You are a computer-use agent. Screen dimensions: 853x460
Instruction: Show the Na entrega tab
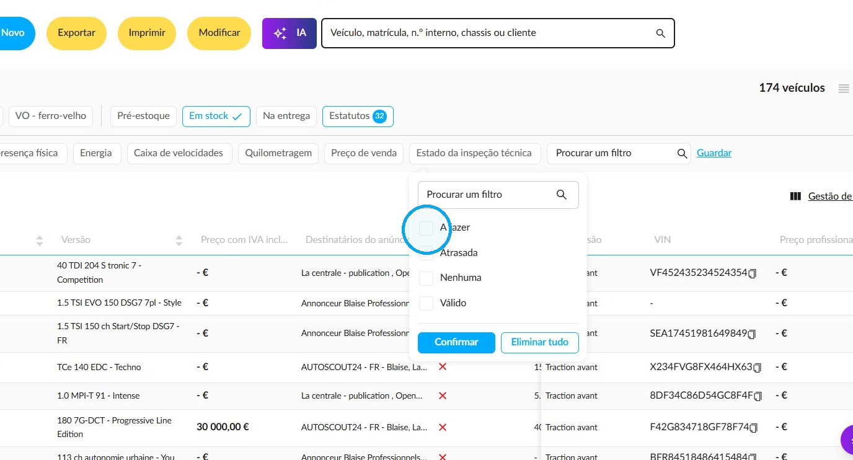tap(286, 117)
